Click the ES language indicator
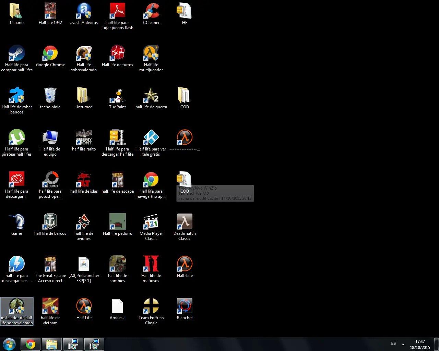The width and height of the screenshot is (439, 351). tap(393, 343)
